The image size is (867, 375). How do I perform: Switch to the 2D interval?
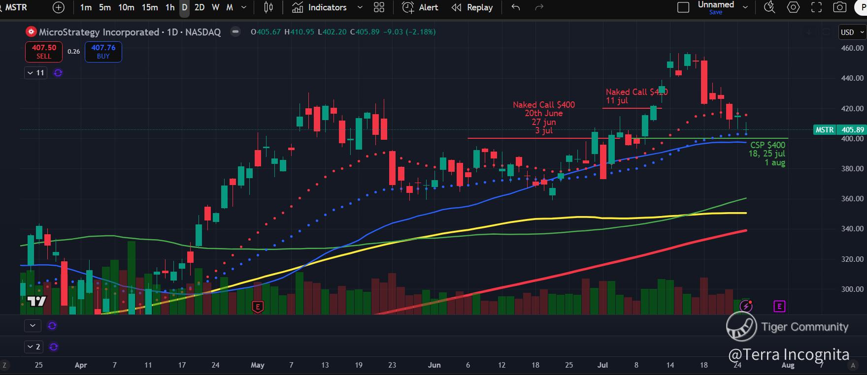[200, 7]
